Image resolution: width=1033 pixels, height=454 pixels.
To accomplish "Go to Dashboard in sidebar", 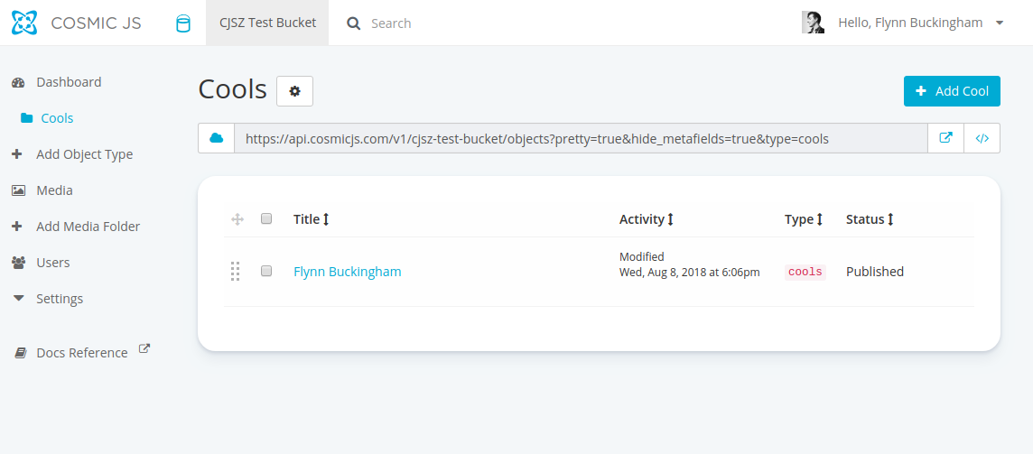I will point(68,82).
